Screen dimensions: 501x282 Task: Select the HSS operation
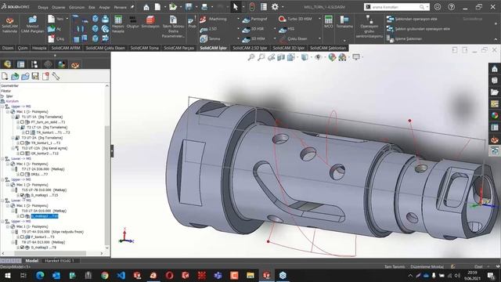click(x=287, y=29)
